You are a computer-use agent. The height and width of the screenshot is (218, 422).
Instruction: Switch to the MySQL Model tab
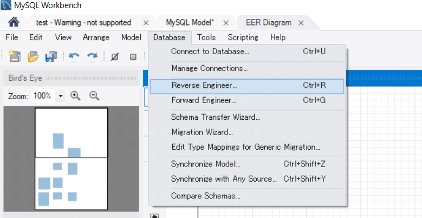click(x=190, y=23)
